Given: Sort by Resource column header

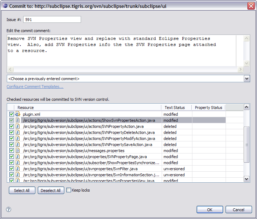Looking at the screenshot, I should tap(88, 108).
